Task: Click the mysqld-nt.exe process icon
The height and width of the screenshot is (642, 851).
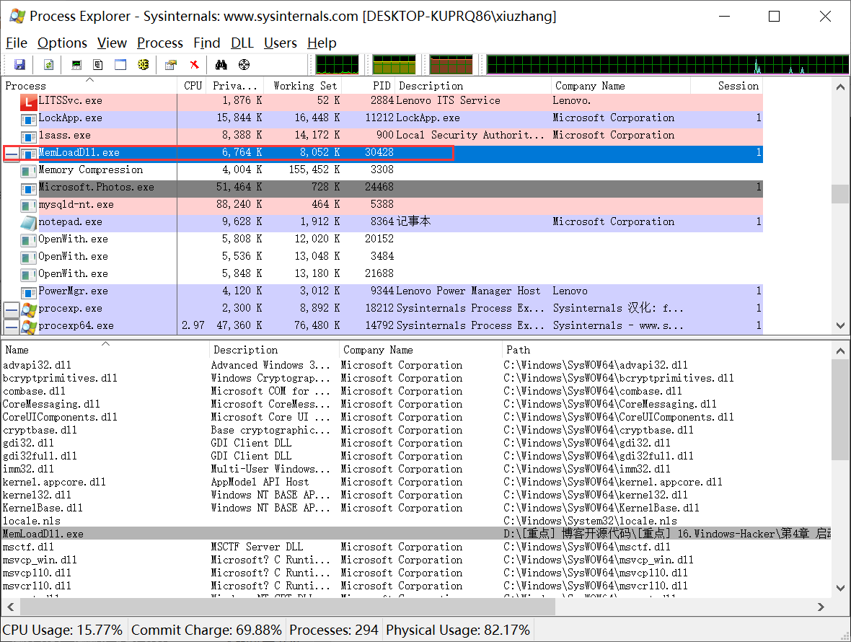Action: pyautogui.click(x=28, y=205)
